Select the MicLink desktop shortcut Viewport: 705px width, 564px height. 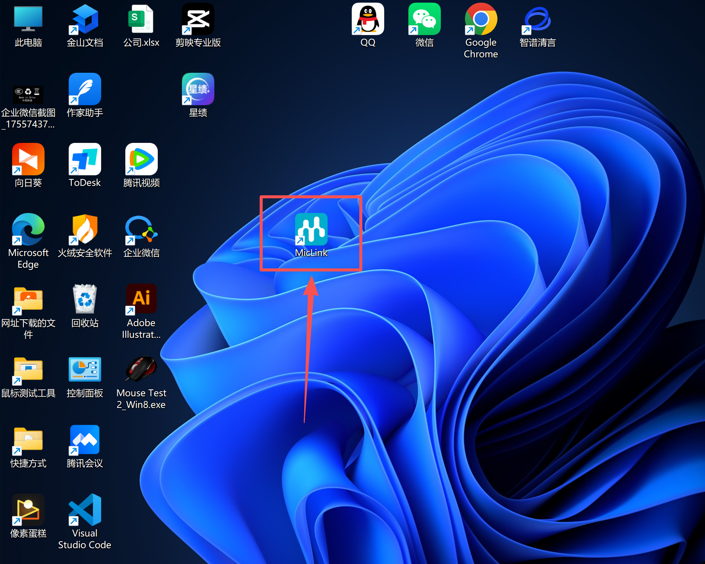311,230
